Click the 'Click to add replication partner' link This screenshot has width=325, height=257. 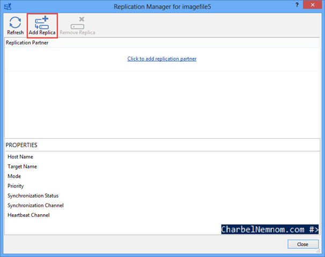click(162, 59)
